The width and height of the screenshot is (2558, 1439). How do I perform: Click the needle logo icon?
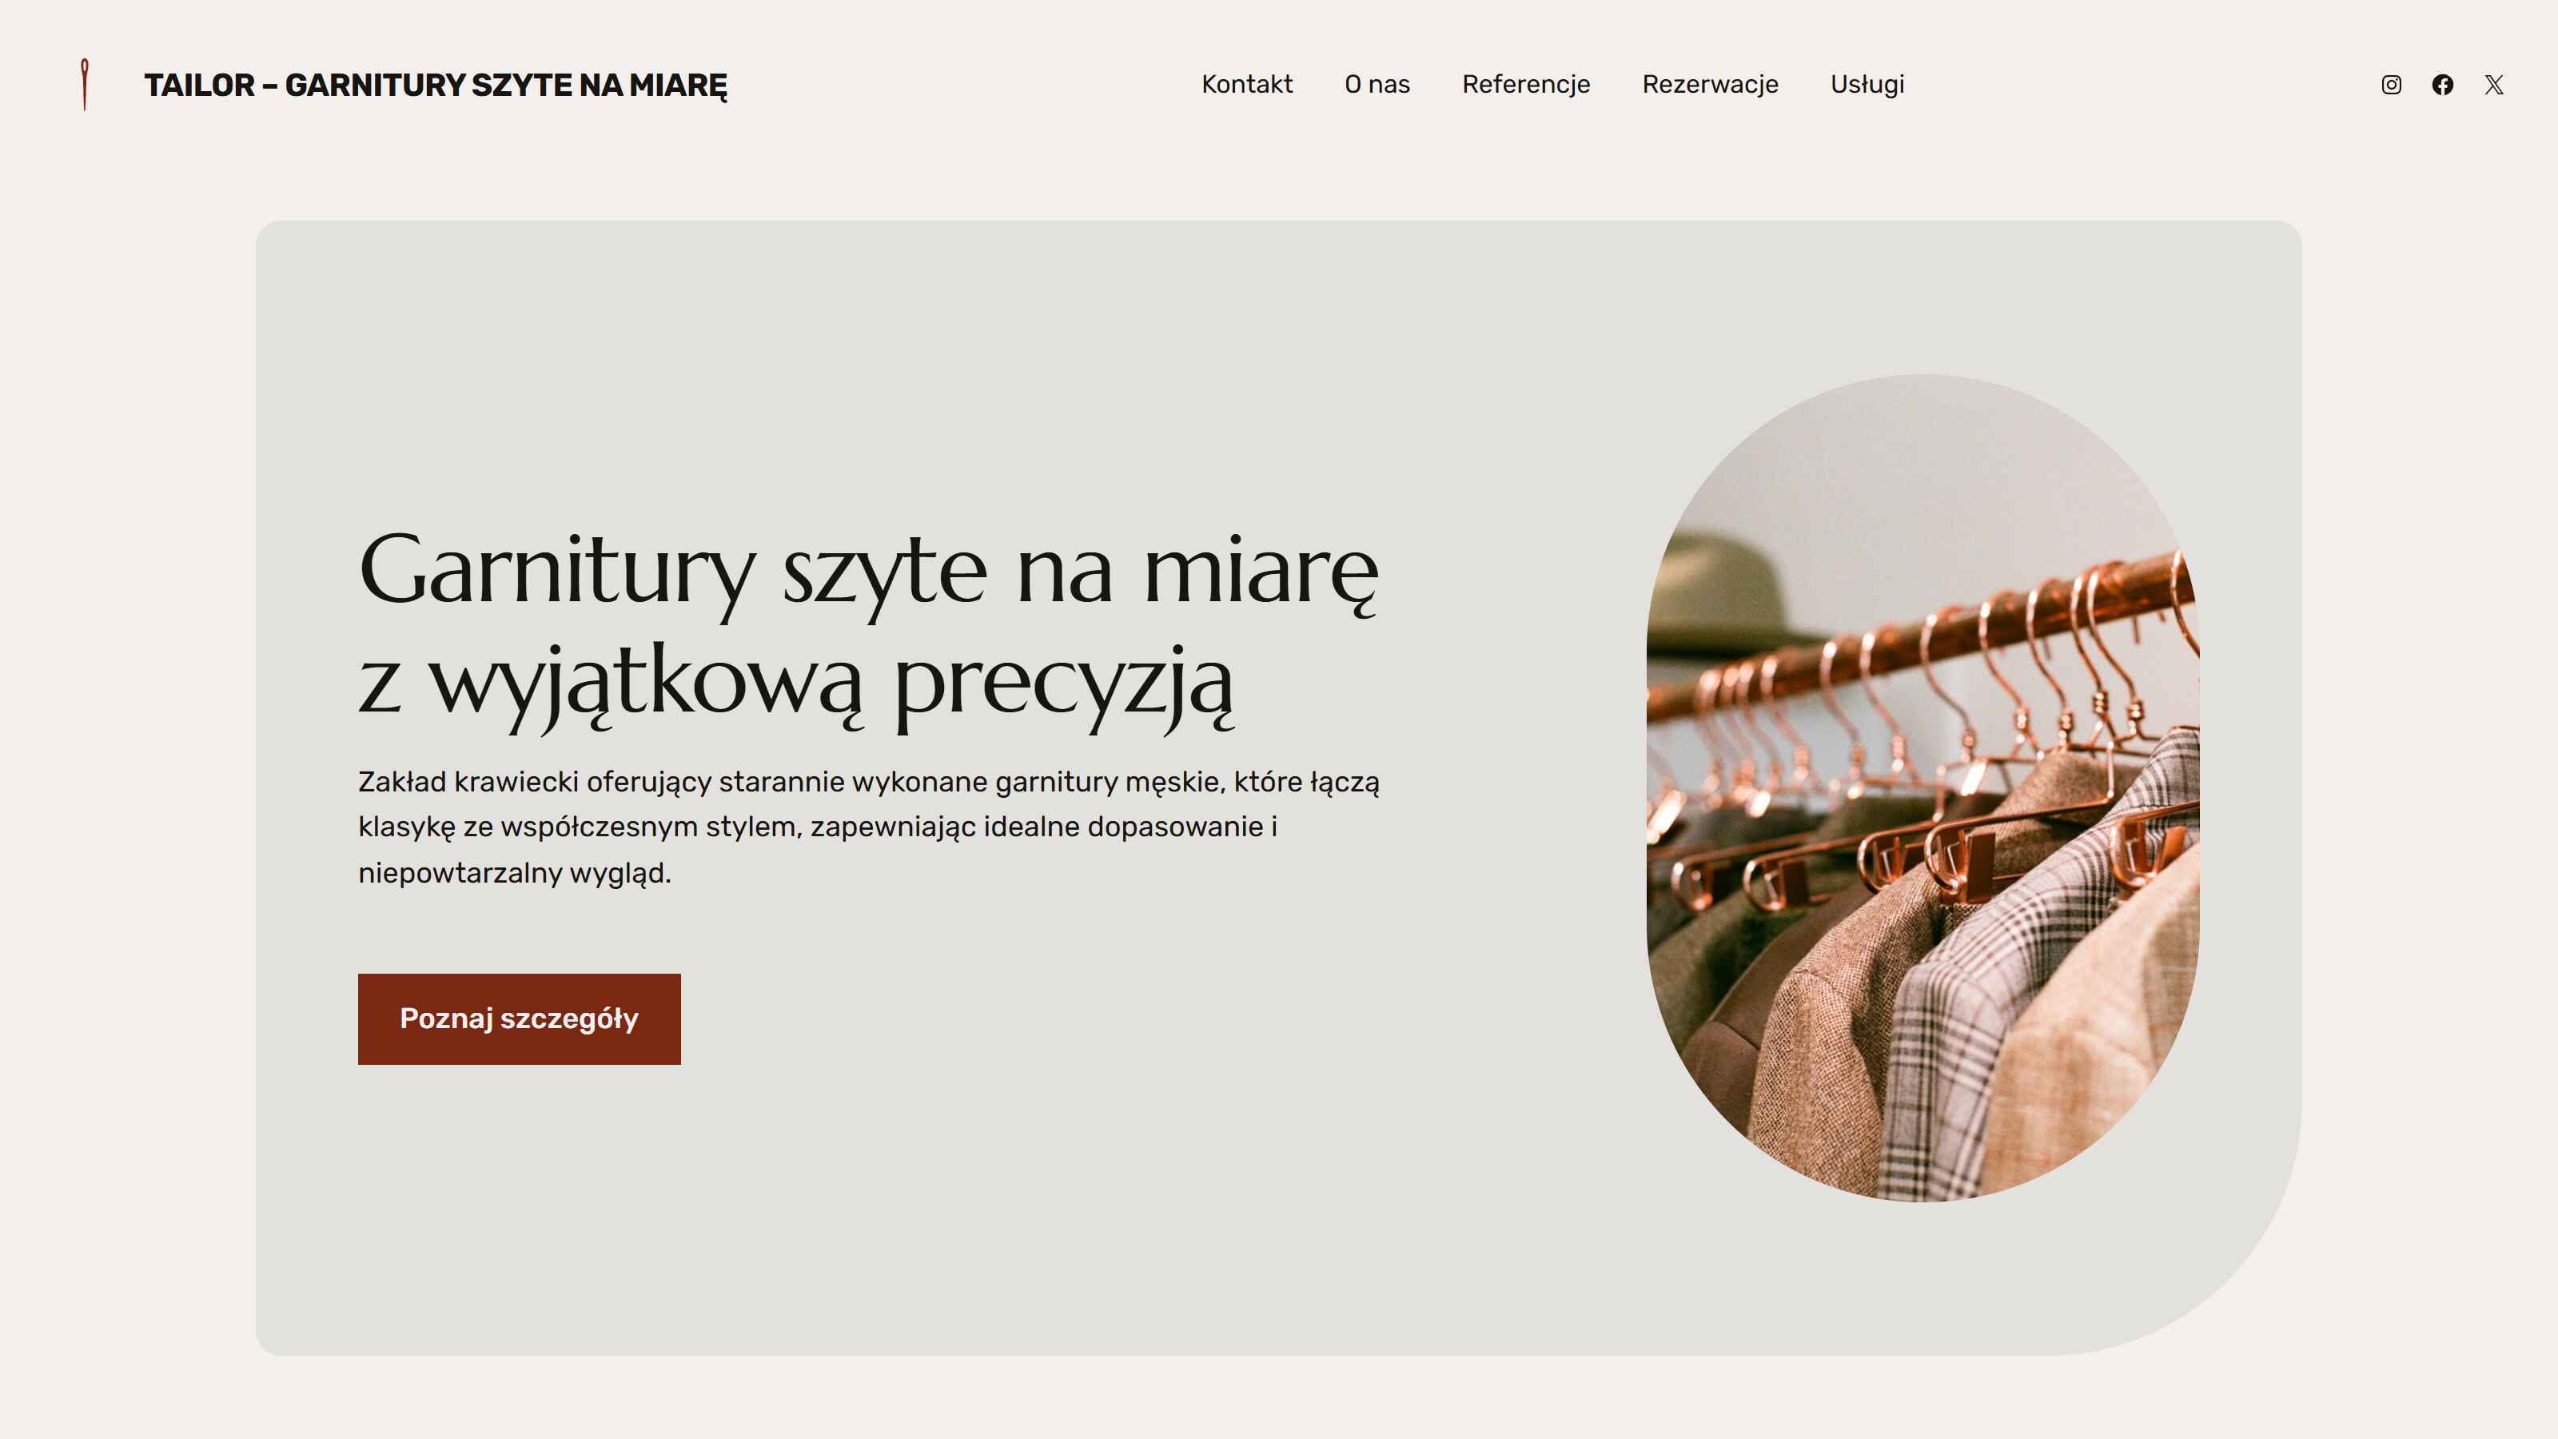(85, 85)
